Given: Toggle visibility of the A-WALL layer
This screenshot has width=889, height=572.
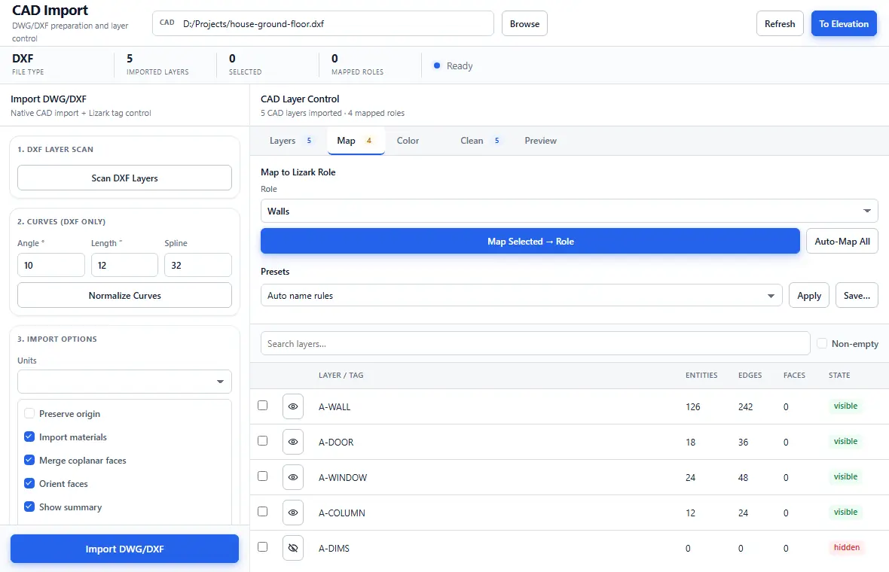Looking at the screenshot, I should (x=292, y=406).
